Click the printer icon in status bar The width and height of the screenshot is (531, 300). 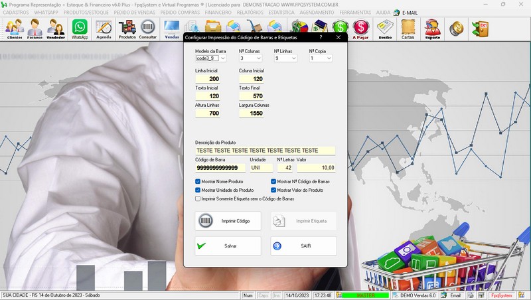point(471,295)
